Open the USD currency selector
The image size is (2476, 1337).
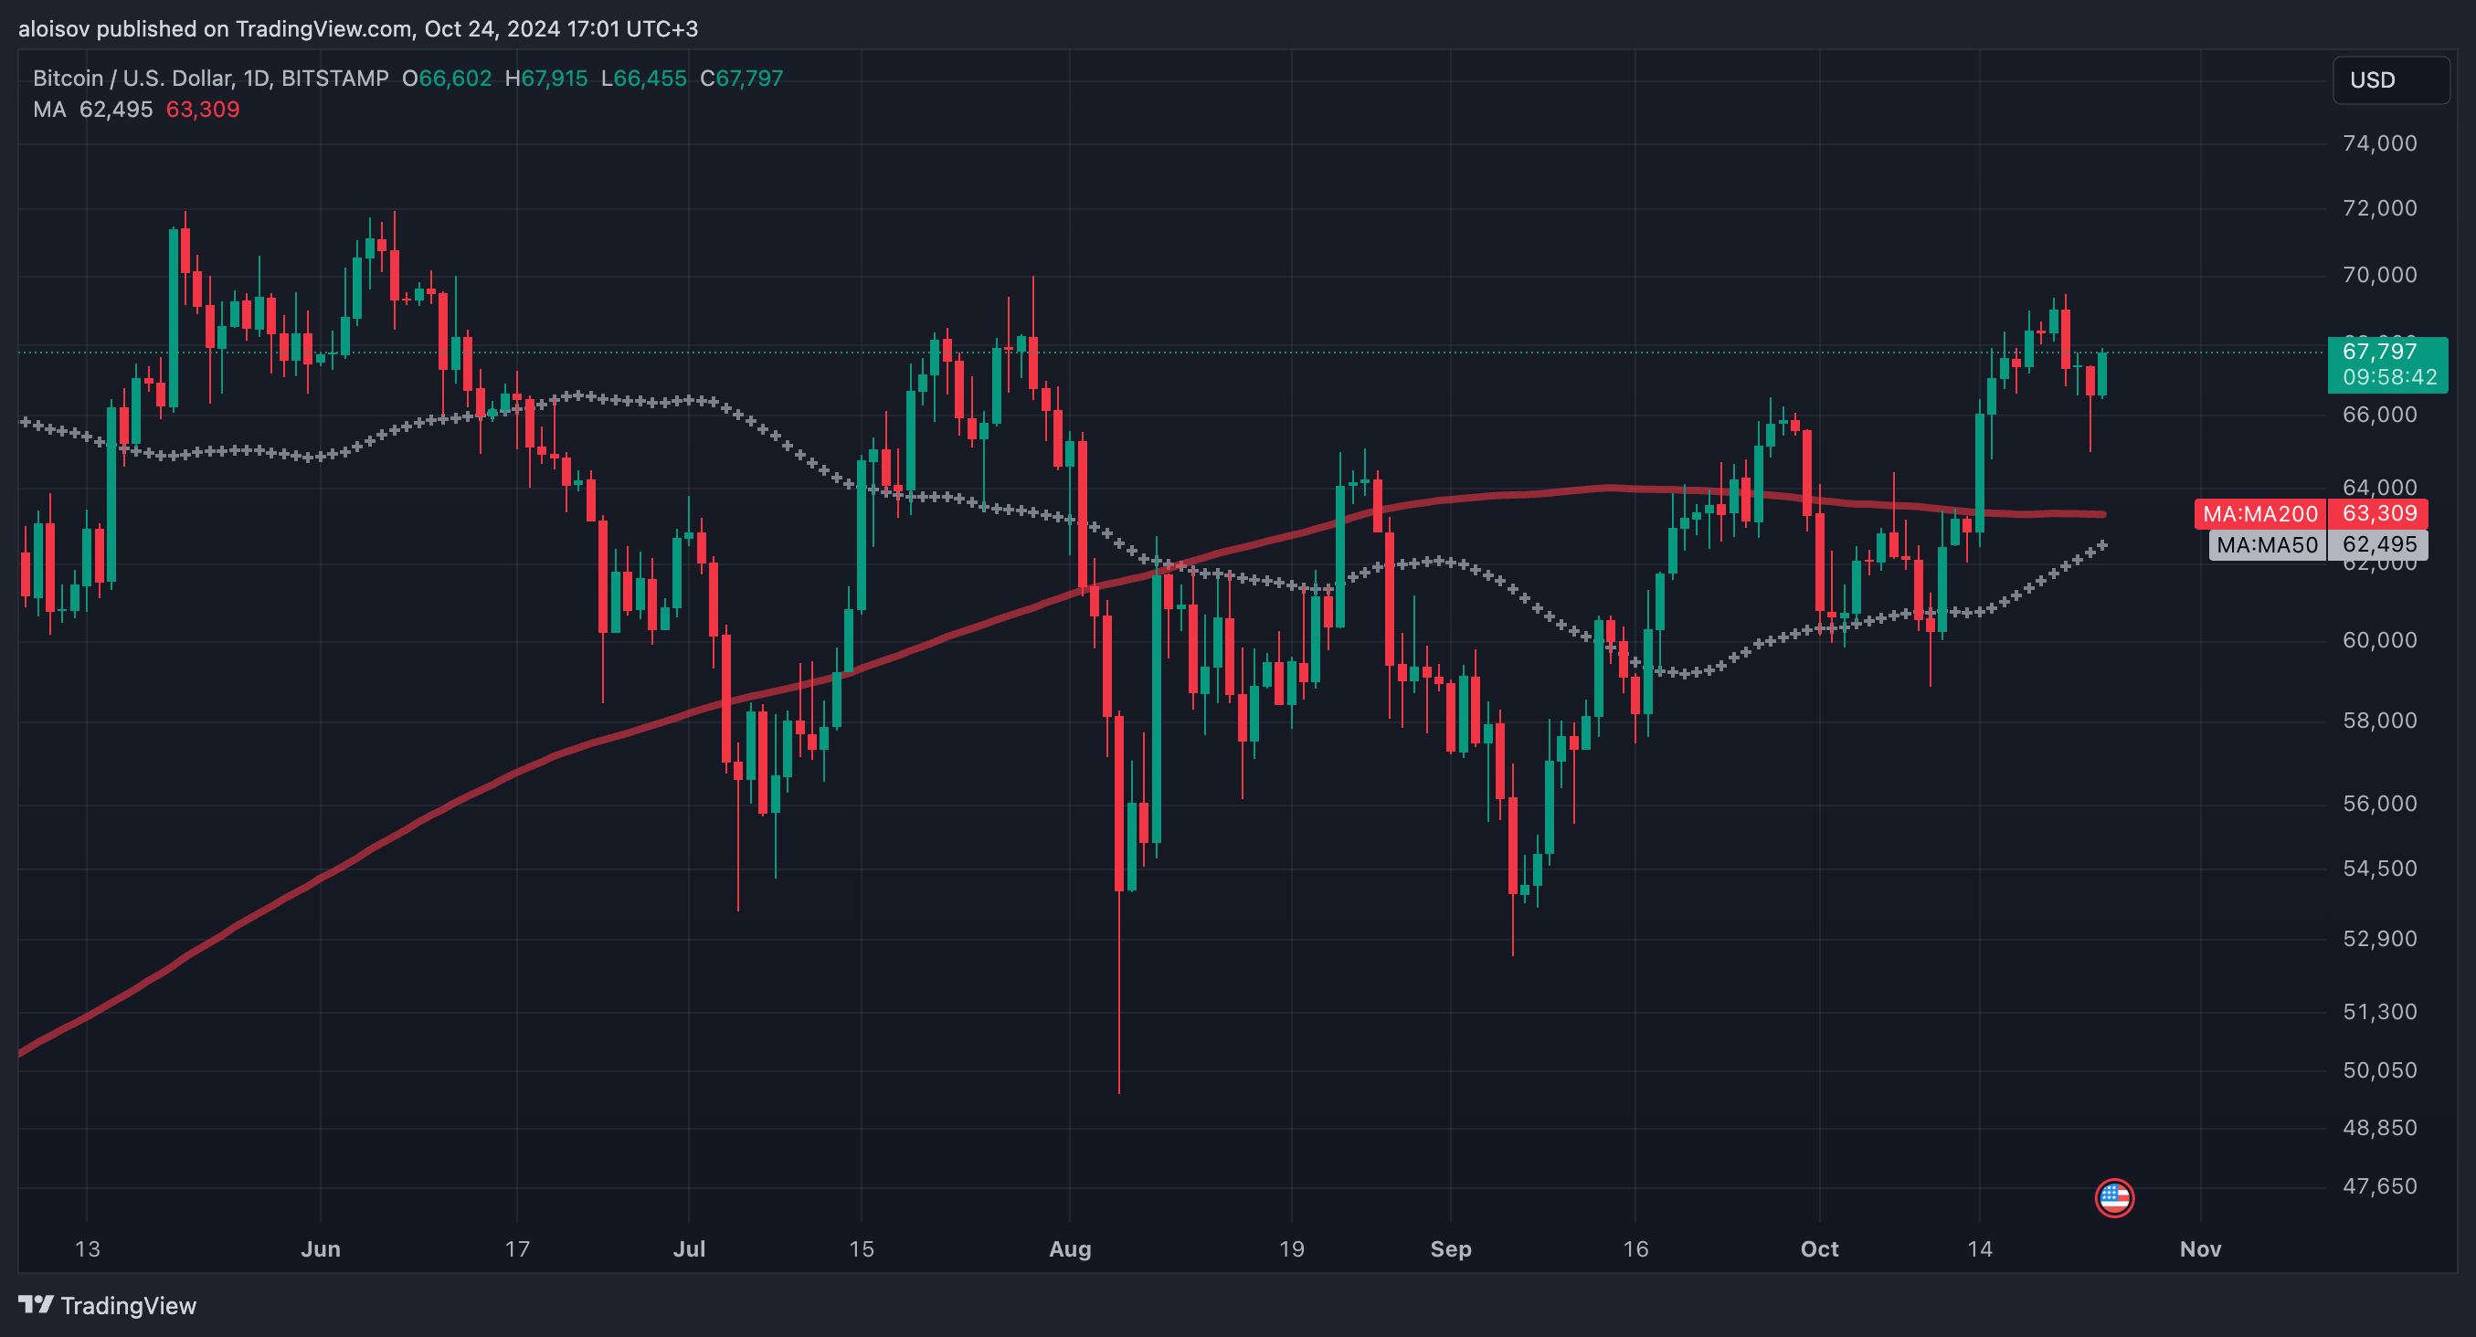[x=2390, y=79]
